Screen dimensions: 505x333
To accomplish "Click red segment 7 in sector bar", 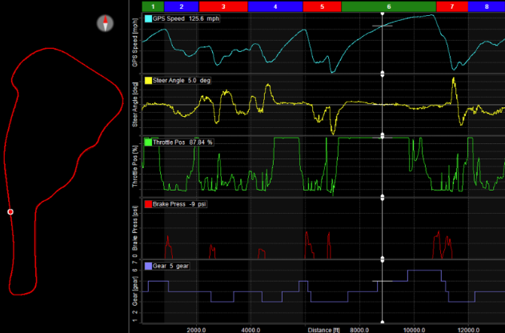I will (x=452, y=6).
